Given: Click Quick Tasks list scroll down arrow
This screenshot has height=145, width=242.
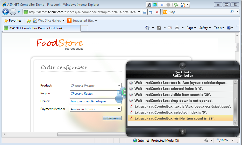Looking at the screenshot, I should point(235,123).
